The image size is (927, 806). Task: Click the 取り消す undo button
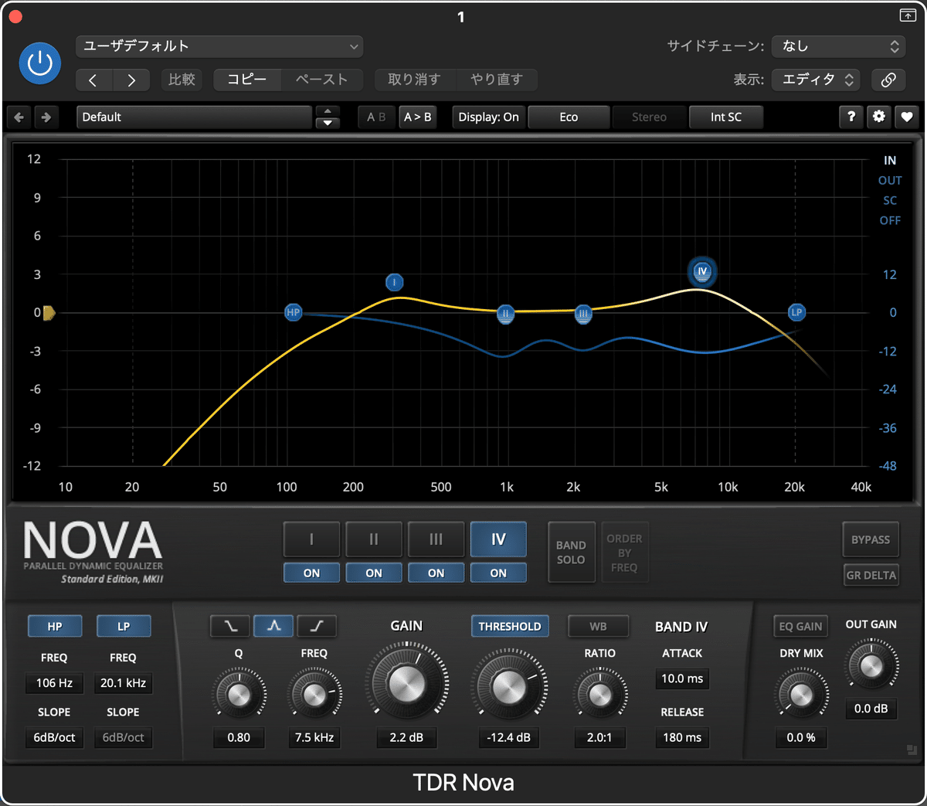(x=414, y=80)
